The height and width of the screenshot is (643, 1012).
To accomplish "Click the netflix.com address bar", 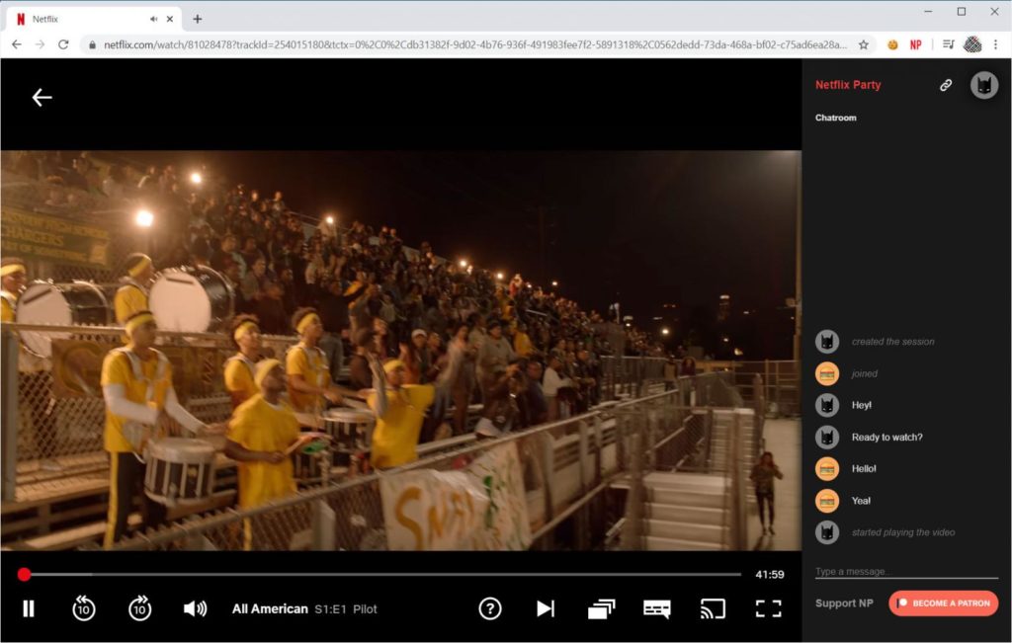I will [x=475, y=44].
